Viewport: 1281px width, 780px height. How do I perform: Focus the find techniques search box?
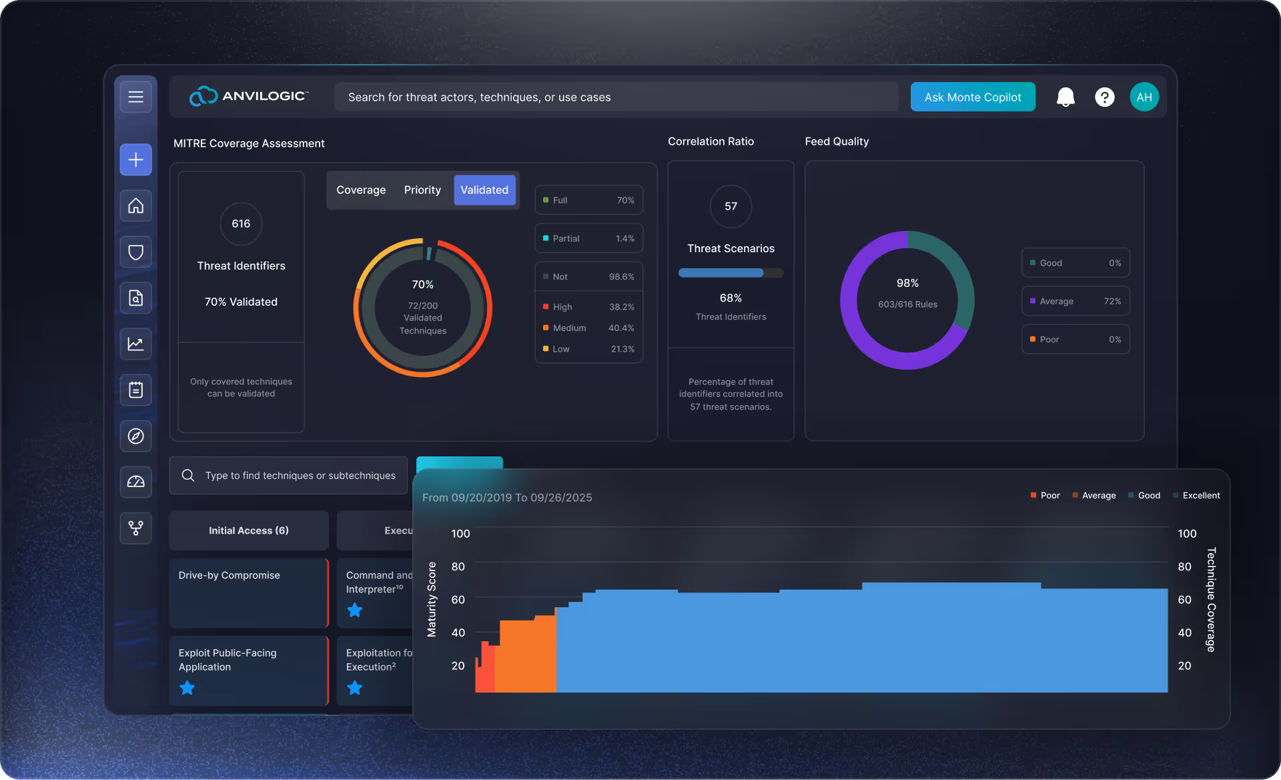point(300,476)
